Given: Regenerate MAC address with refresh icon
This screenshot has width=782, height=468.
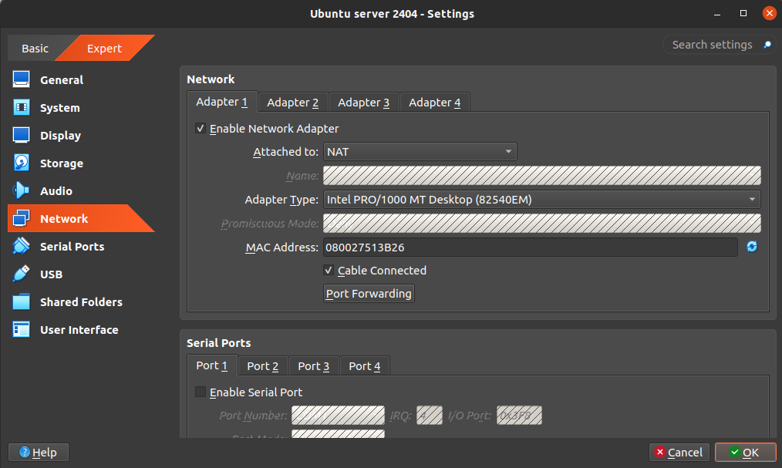Looking at the screenshot, I should tap(752, 247).
